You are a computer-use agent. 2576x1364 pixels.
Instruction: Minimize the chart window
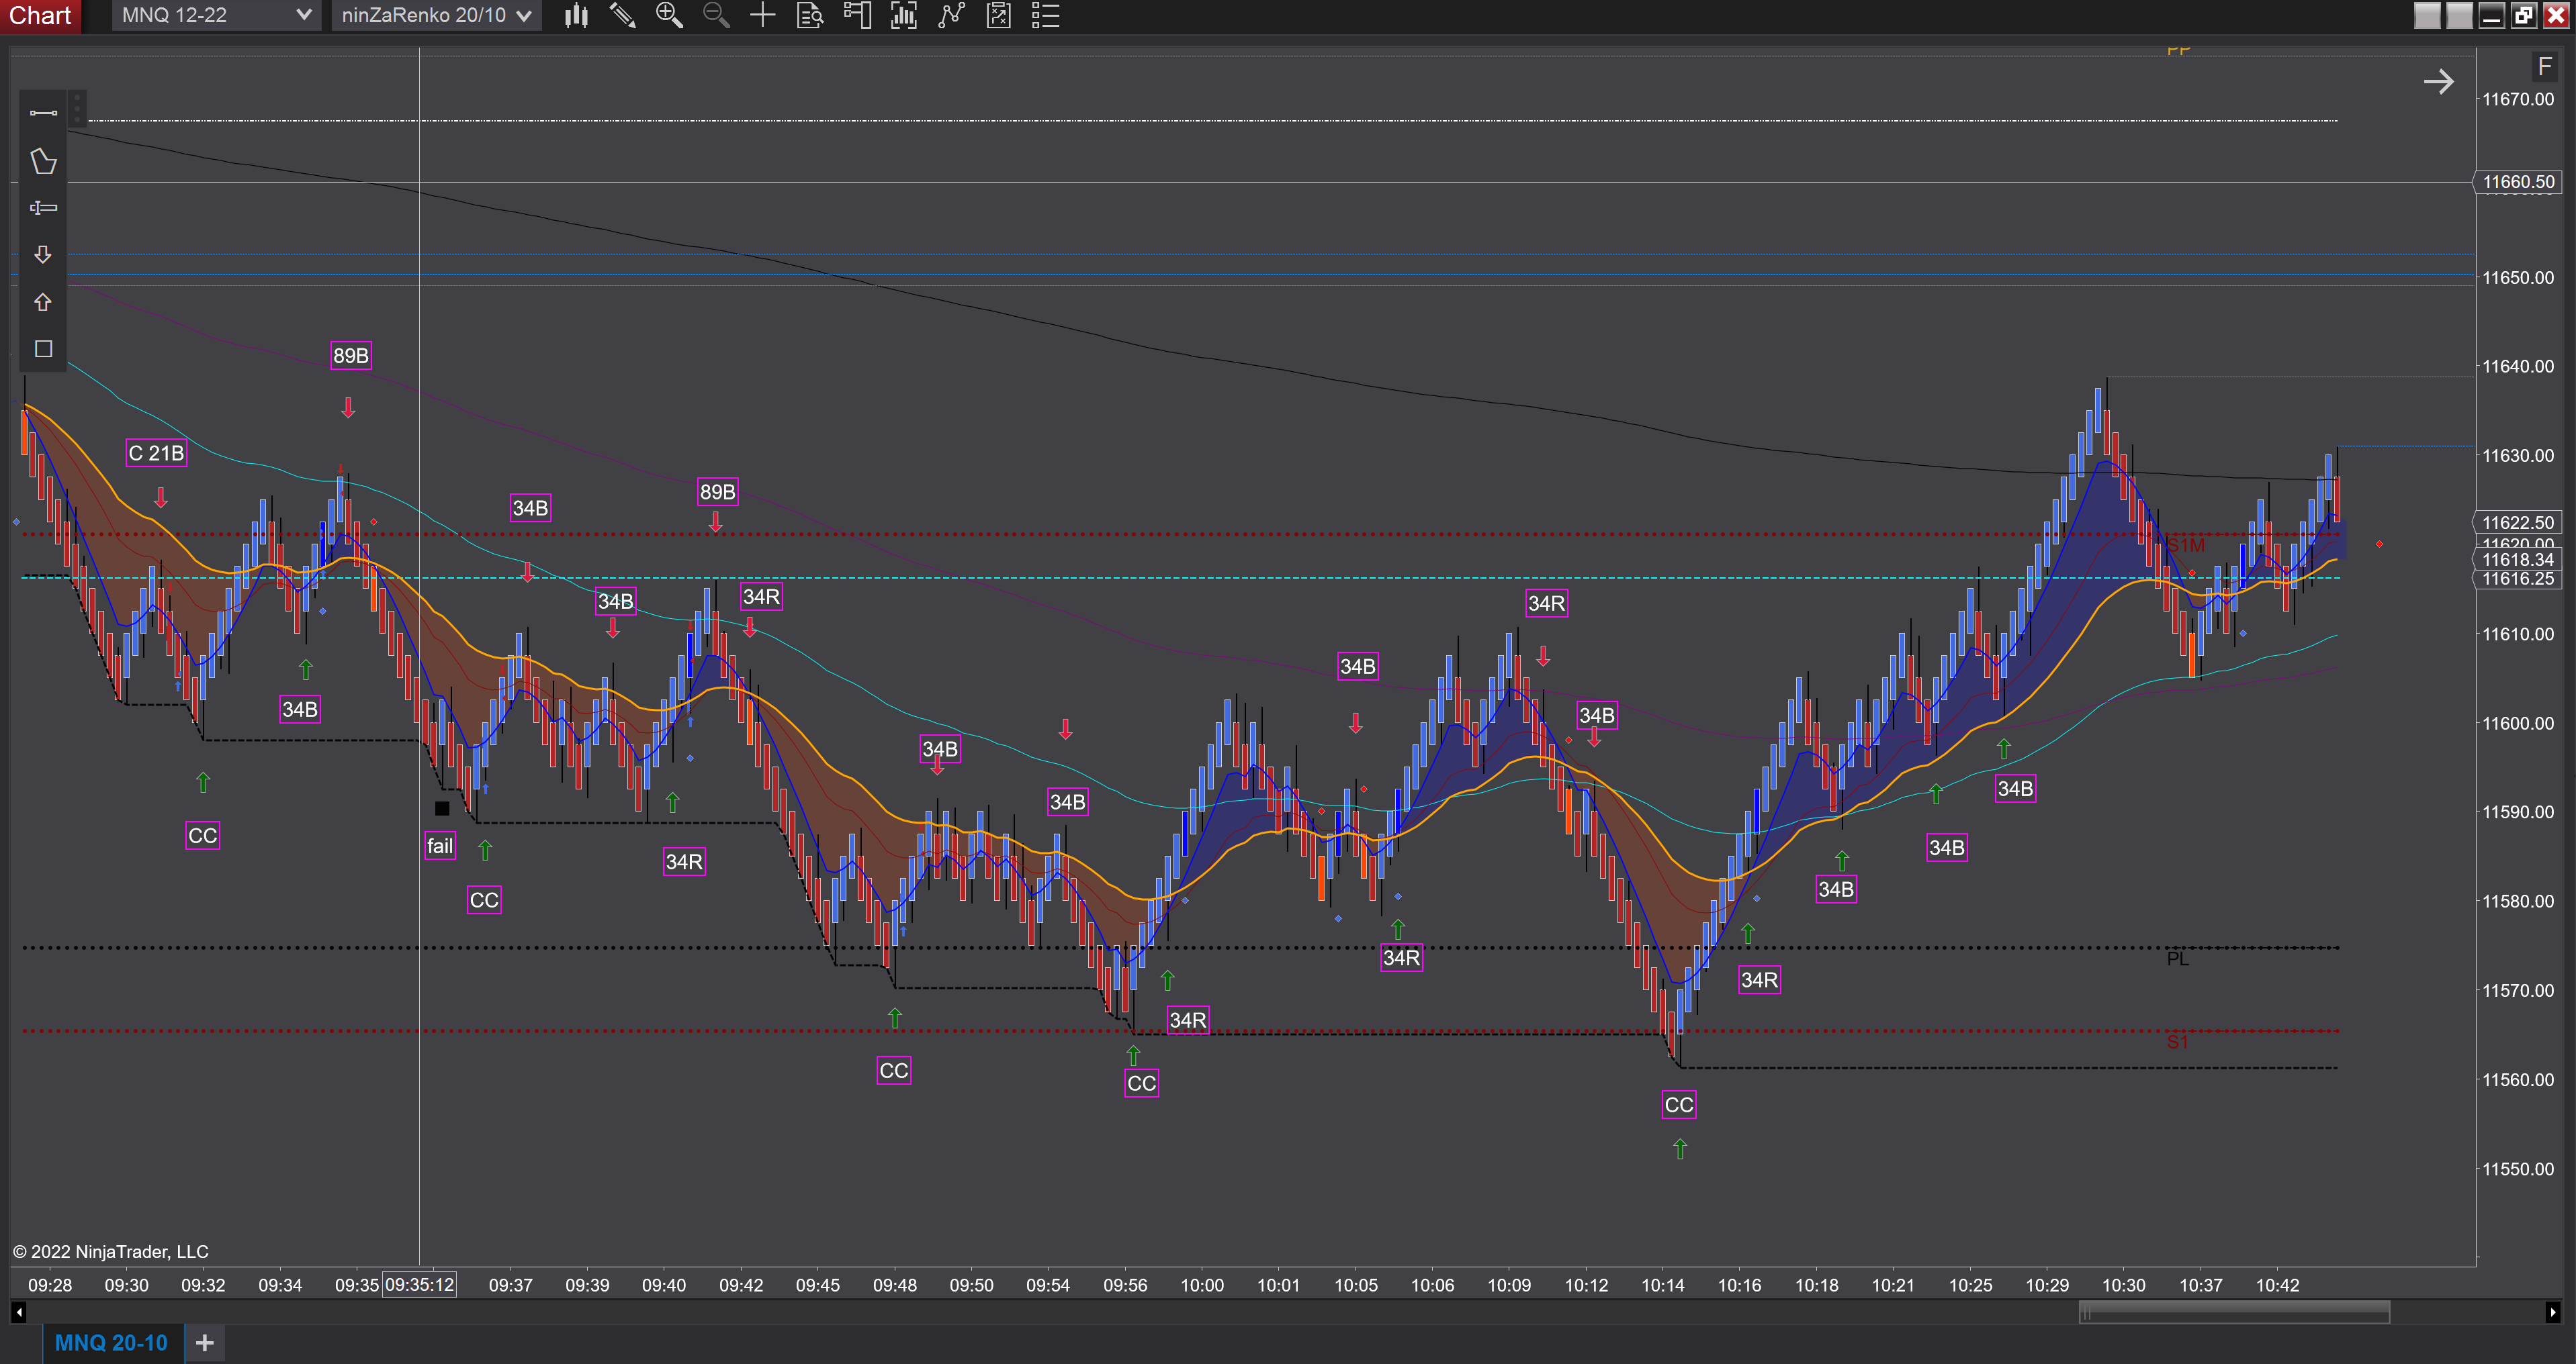(2491, 15)
